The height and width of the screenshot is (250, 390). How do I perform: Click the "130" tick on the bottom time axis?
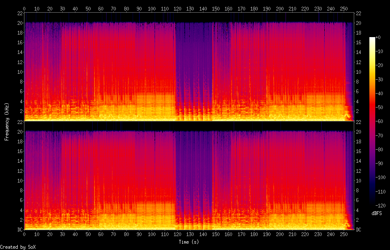tap(190, 234)
